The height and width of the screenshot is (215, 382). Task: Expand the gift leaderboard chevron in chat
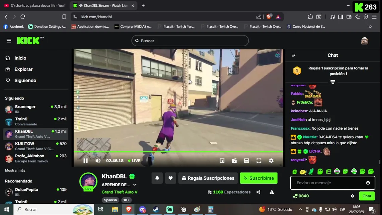point(333,82)
